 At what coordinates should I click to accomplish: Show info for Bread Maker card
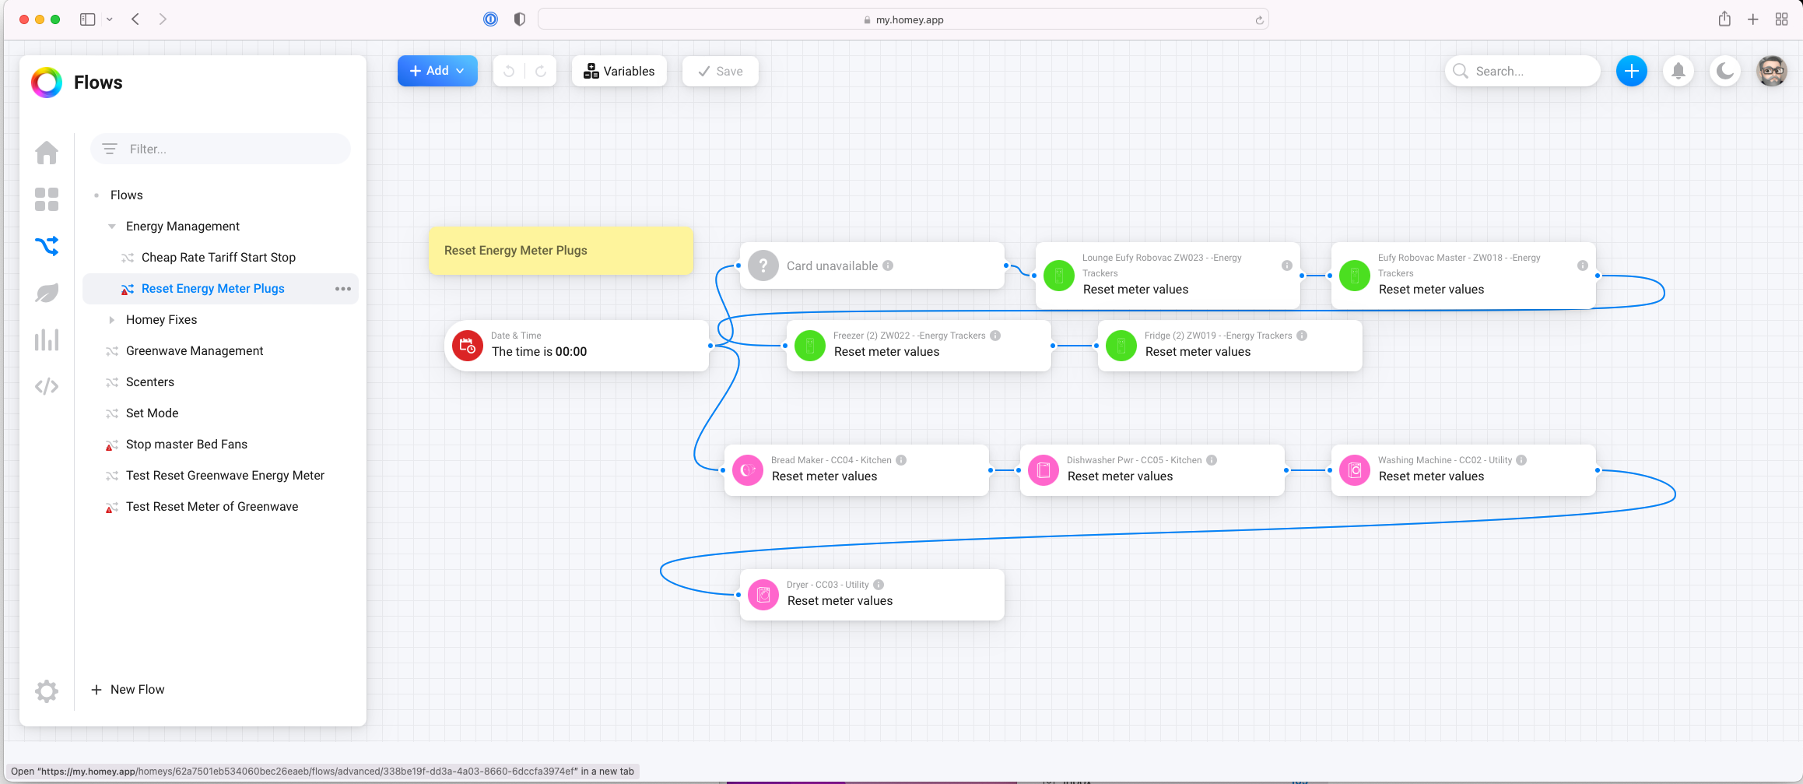(901, 460)
